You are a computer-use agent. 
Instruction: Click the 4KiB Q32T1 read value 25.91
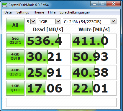coord(48,73)
